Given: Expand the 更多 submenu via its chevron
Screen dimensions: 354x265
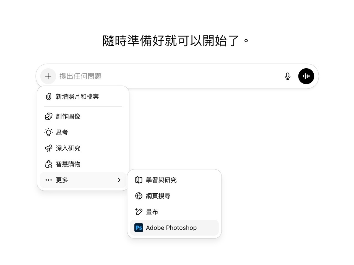Looking at the screenshot, I should pyautogui.click(x=119, y=180).
